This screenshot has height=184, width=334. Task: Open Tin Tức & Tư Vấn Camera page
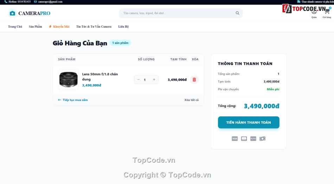point(94,27)
